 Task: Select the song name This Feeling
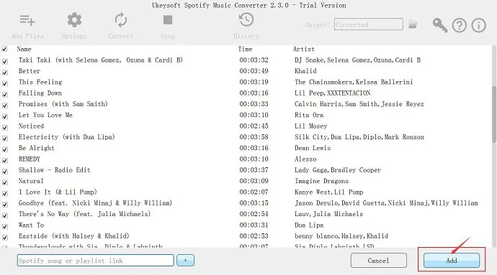(x=40, y=82)
